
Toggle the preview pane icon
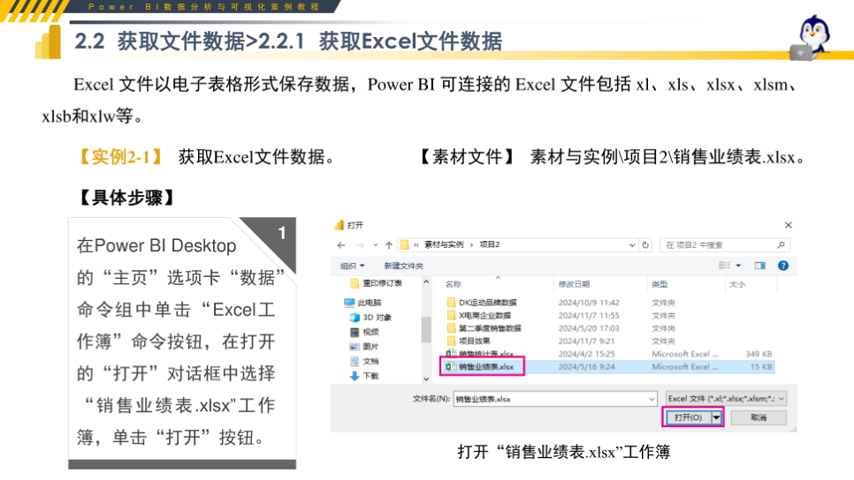coord(759,266)
